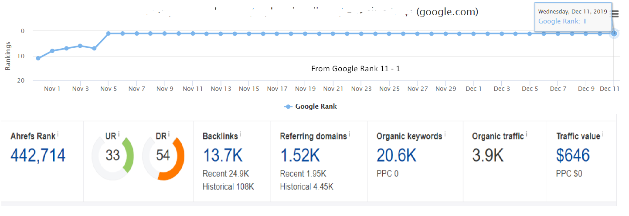This screenshot has height=216, width=629.
Task: Click the first data point at rank 11
Action: point(38,58)
